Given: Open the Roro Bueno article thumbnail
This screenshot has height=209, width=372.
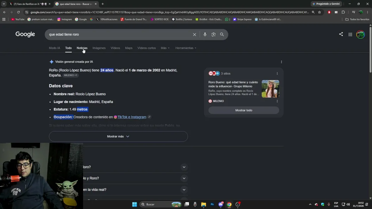Looking at the screenshot, I should click(x=270, y=89).
